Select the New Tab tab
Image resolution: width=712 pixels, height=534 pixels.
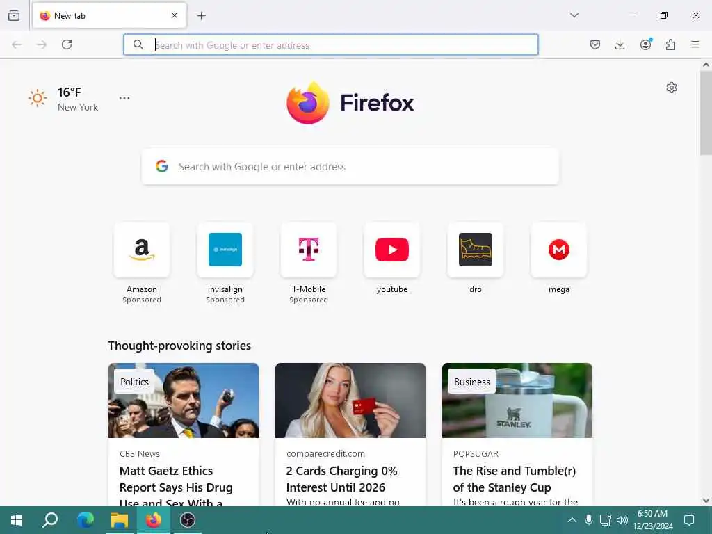[109, 15]
